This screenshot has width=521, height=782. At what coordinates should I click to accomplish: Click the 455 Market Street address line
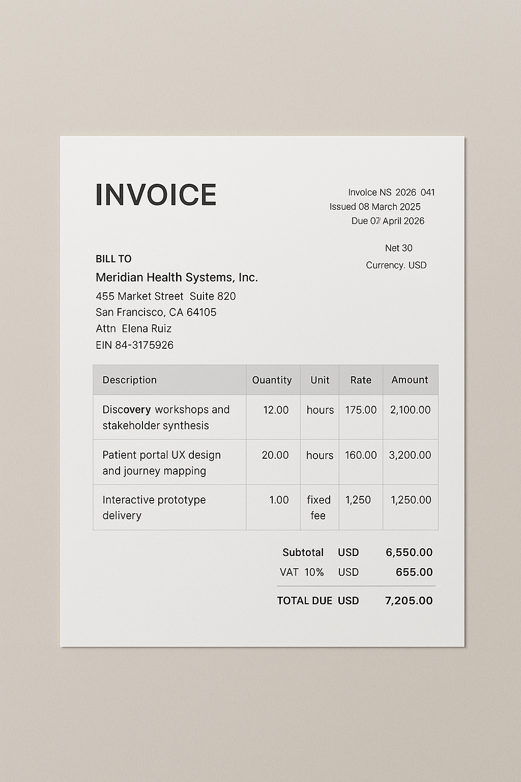[166, 296]
